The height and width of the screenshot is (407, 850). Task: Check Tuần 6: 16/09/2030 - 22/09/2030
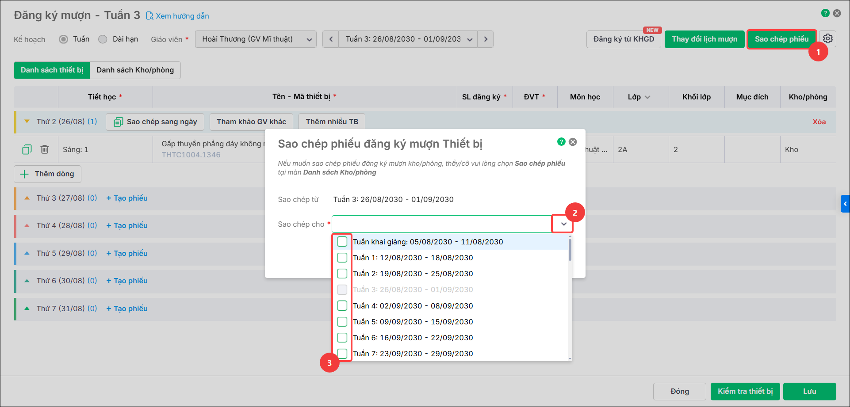(x=342, y=338)
